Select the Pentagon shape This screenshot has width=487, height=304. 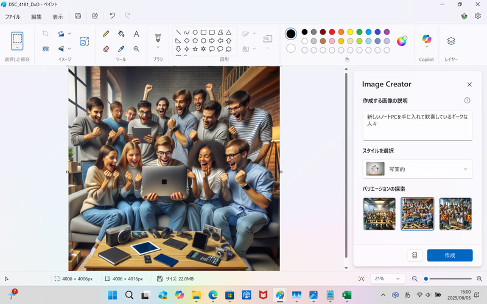[195, 41]
